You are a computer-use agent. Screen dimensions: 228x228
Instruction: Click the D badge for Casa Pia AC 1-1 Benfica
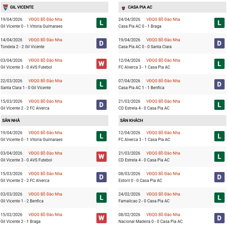coord(219,84)
